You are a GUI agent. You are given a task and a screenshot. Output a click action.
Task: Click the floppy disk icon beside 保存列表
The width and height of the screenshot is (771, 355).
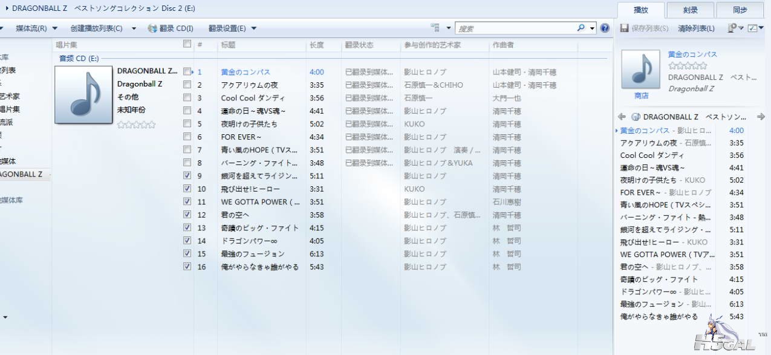tap(624, 28)
